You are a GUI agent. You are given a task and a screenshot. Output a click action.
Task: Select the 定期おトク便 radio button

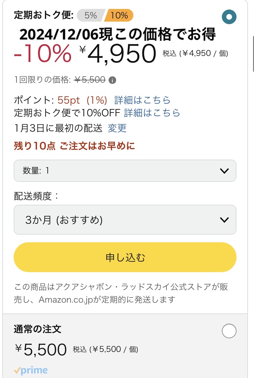pyautogui.click(x=229, y=17)
